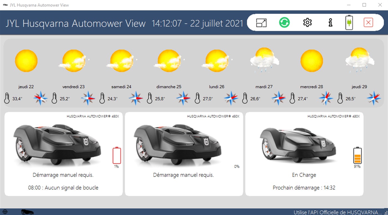Click 'Démarrage manuel requis.' on the 1% mower card

63,175
